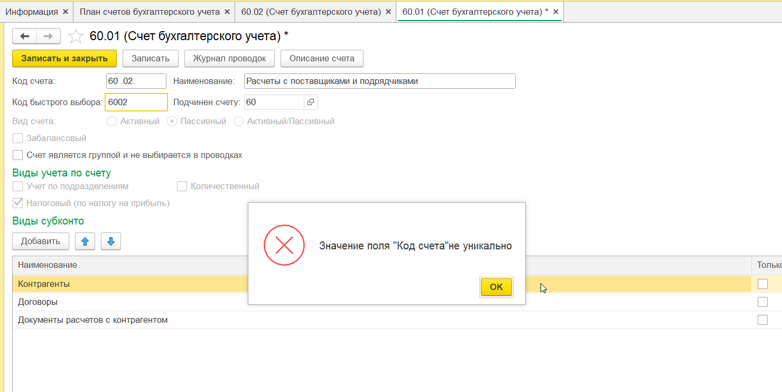782x392 pixels.
Task: Check the Договоры row checkbox
Action: point(762,302)
